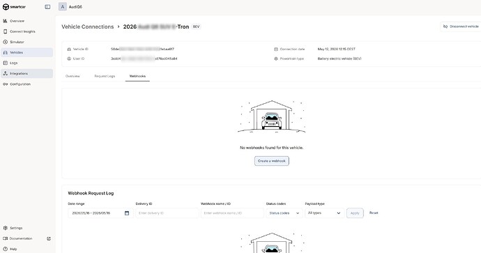Apply the webhook log filters
This screenshot has height=253, width=481.
point(355,213)
